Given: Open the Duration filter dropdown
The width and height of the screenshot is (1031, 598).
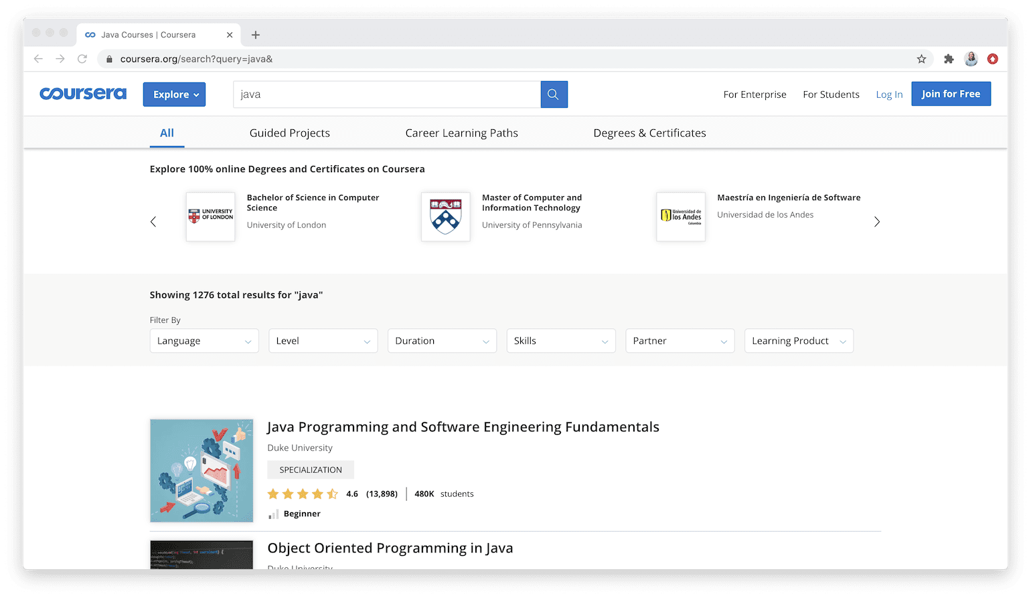Looking at the screenshot, I should pyautogui.click(x=442, y=340).
